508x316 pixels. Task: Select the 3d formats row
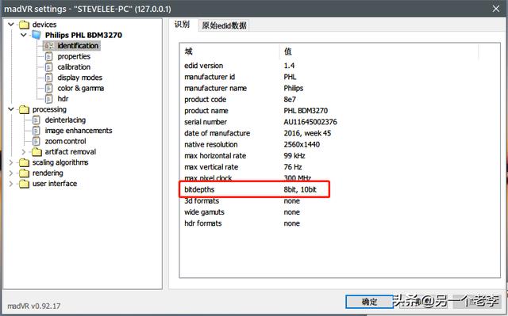340,201
